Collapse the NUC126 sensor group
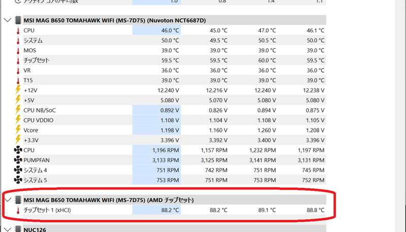 [8, 229]
